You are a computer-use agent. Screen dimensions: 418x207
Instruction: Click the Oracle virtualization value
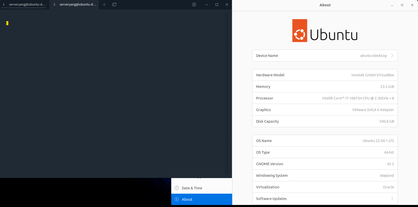[389, 187]
